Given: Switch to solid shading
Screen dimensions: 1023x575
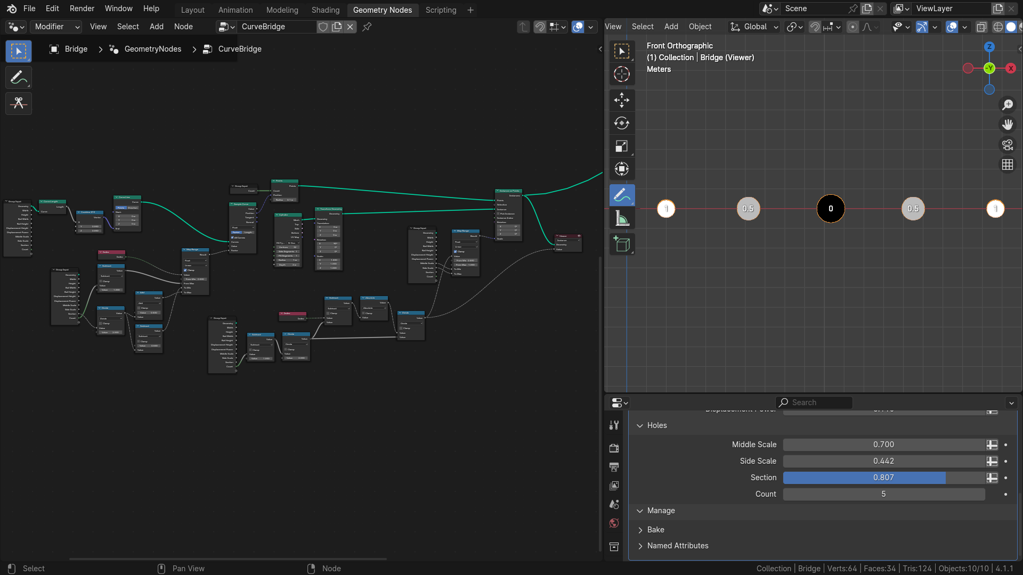Looking at the screenshot, I should coord(1011,27).
